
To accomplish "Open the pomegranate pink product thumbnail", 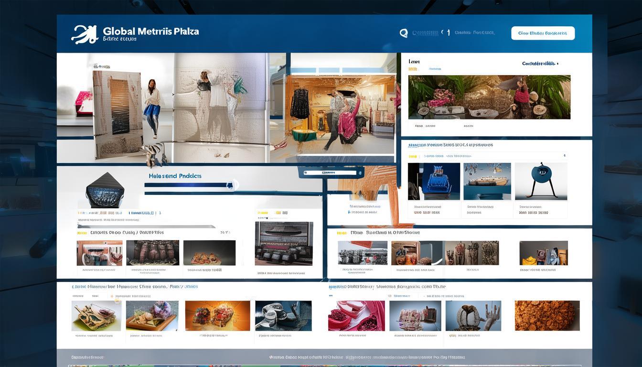I will [x=356, y=316].
